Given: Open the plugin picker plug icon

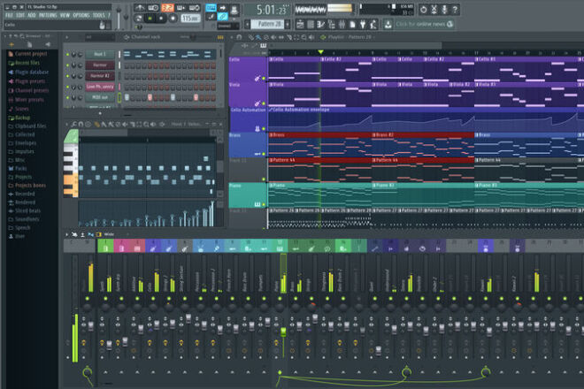Looking at the screenshot, I should click(x=363, y=25).
